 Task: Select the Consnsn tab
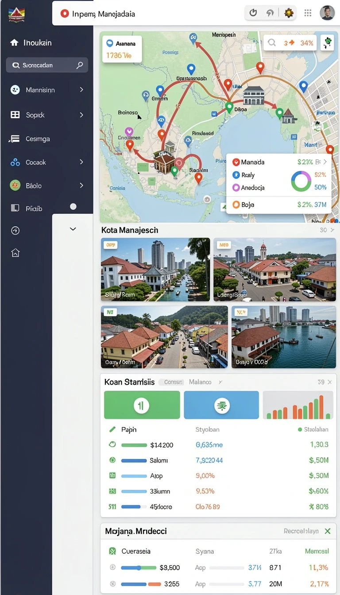[171, 382]
